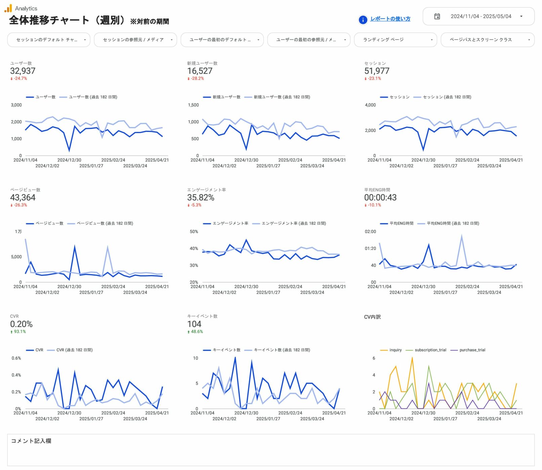Click the ユーザー数 (過去 182 日間) legend swatch
The height and width of the screenshot is (470, 542).
63,97
